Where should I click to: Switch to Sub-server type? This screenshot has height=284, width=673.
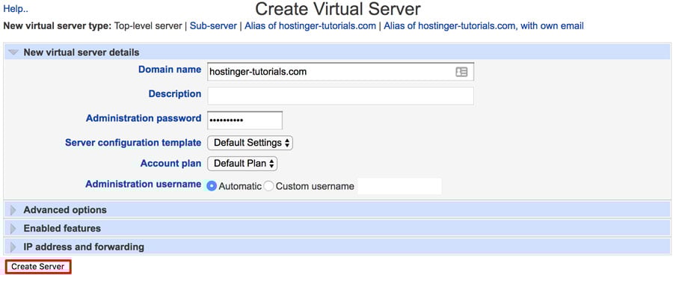[213, 25]
